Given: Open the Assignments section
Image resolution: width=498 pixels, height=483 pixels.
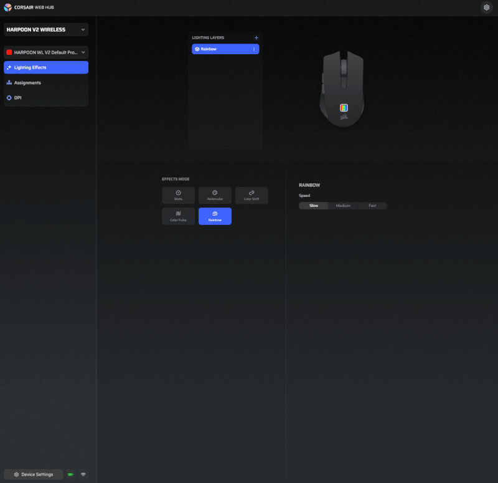Looking at the screenshot, I should (46, 83).
